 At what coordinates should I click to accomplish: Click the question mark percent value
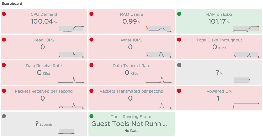click(217, 72)
